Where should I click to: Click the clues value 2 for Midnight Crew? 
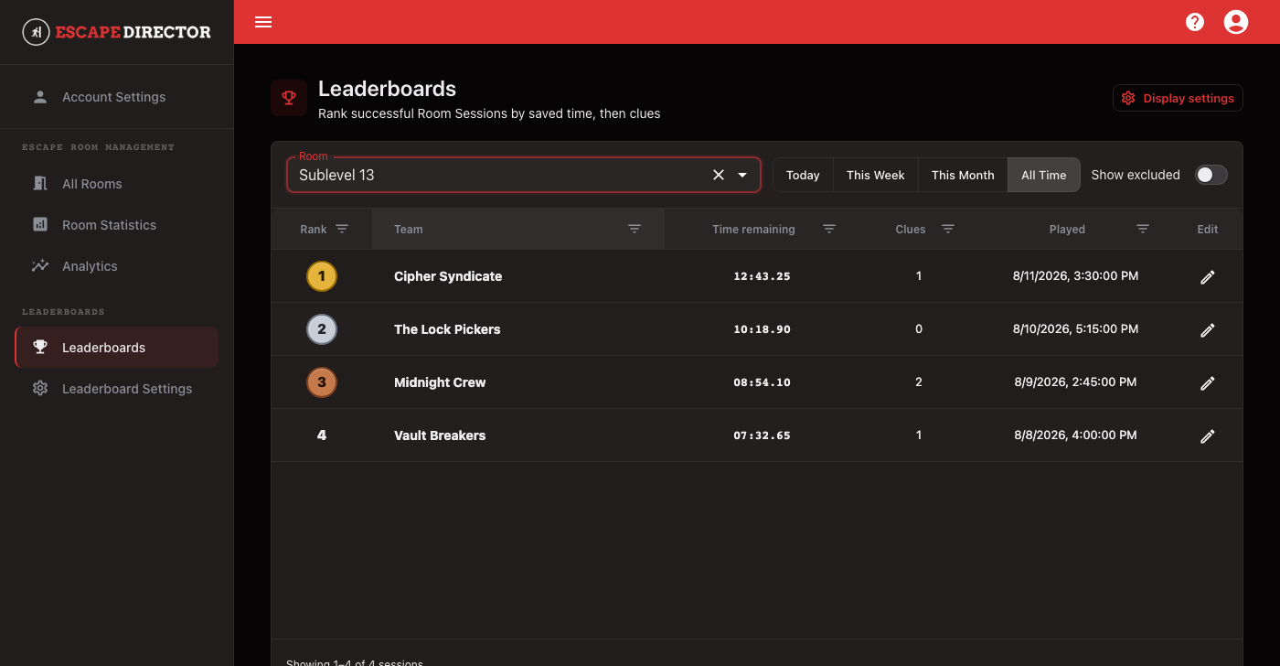(919, 381)
